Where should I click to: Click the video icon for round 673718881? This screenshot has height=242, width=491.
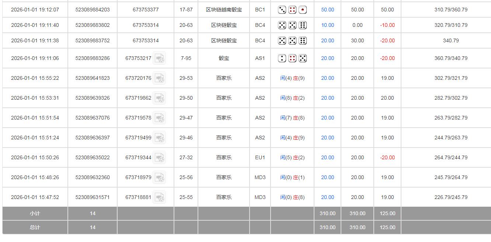click(159, 197)
